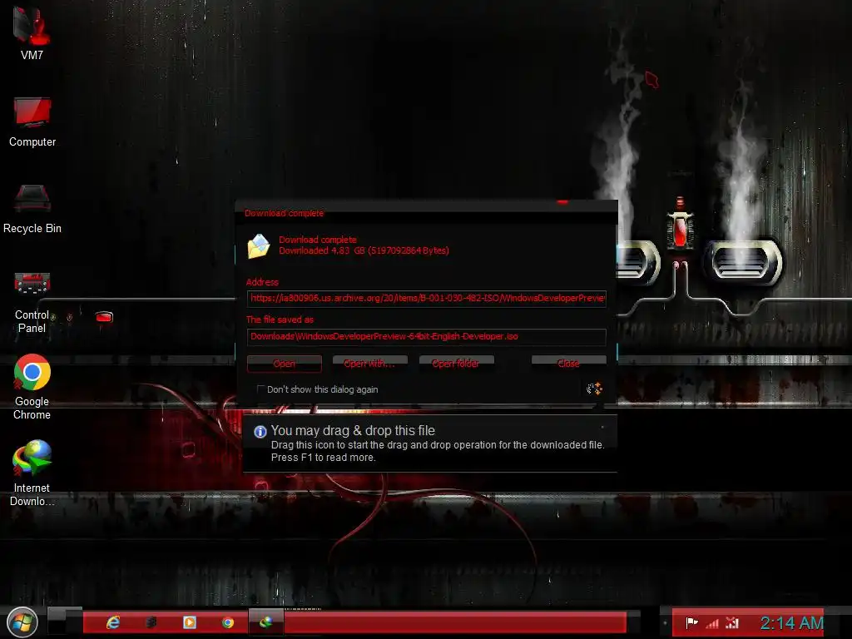Select the Internet Download Manager desktop shortcut
This screenshot has width=852, height=639.
tap(32, 473)
